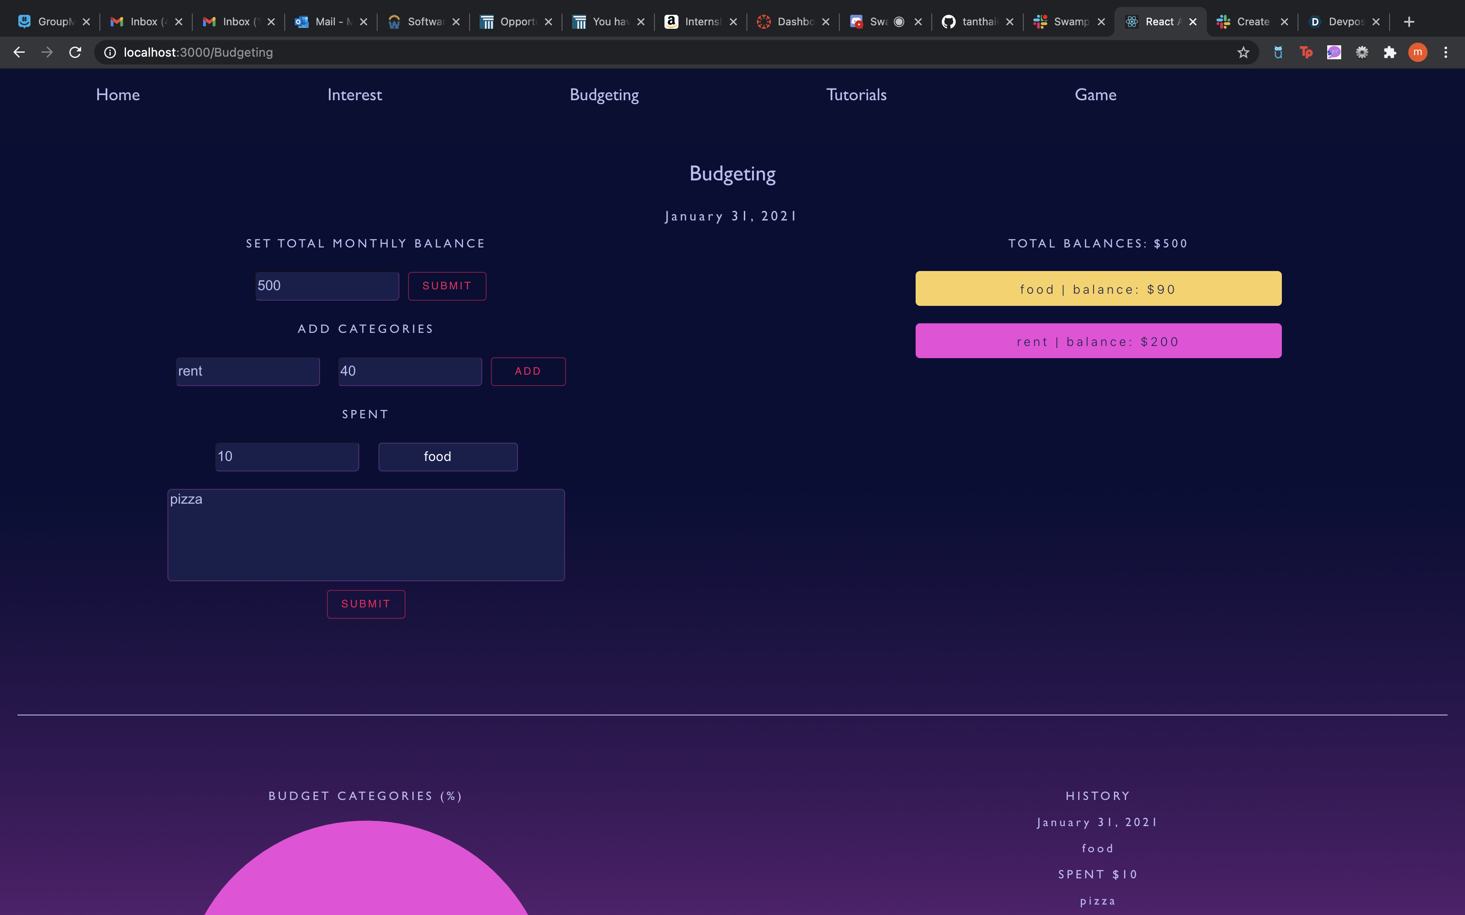This screenshot has height=915, width=1465.
Task: Submit the spent entry
Action: pos(366,604)
